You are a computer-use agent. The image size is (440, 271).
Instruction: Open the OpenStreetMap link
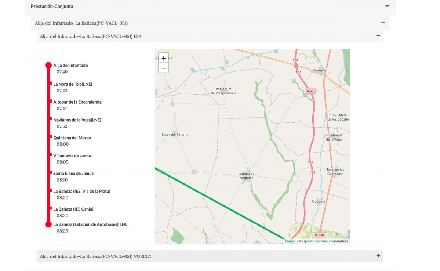314,241
